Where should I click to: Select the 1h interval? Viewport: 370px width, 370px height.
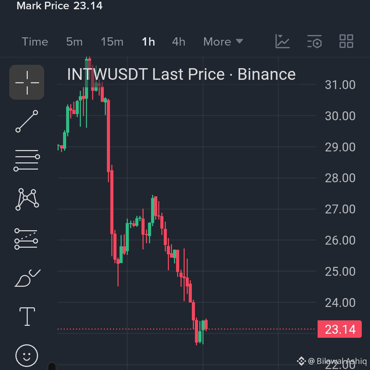(x=148, y=42)
